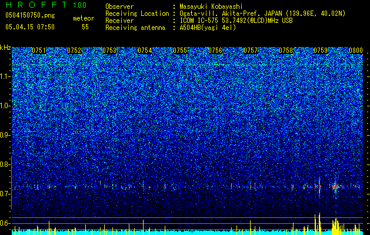The image size is (370, 235).
Task: Select the observer name Masayuki Kobayashi
Action: [211, 6]
